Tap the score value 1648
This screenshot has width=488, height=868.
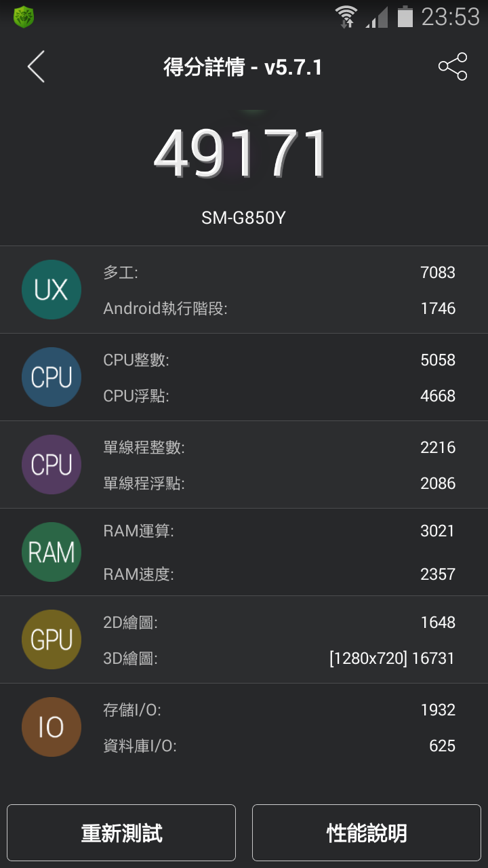[x=438, y=623]
